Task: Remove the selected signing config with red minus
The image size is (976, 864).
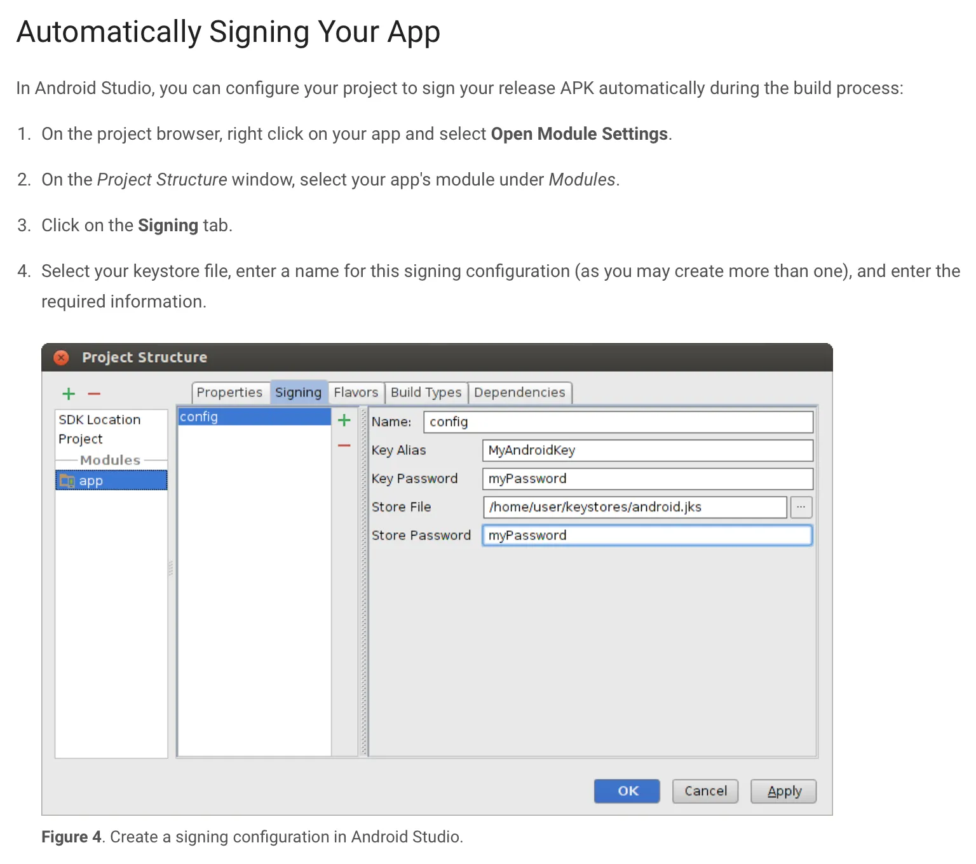Action: (x=344, y=446)
